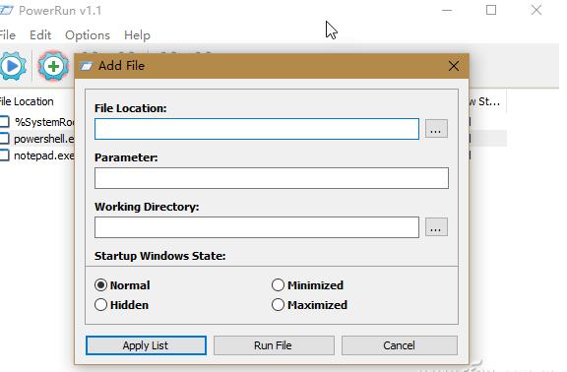The width and height of the screenshot is (567, 372).
Task: Click the Add File plus toolbar icon
Action: (53, 66)
